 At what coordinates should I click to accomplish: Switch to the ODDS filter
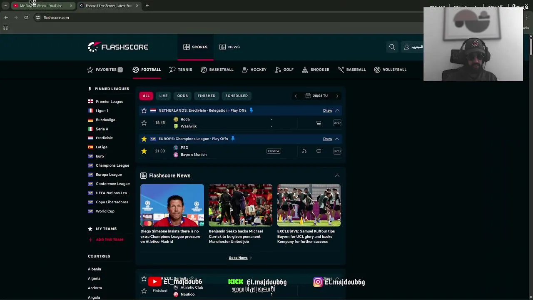click(182, 96)
